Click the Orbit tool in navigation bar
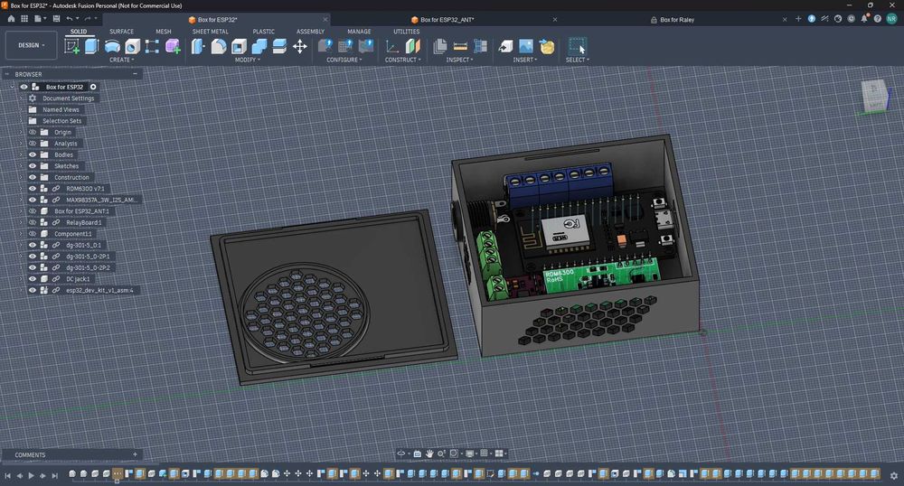 [x=401, y=453]
